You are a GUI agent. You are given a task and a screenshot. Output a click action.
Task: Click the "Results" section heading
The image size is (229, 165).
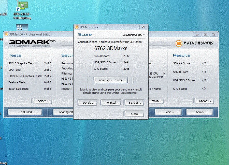click(181, 55)
